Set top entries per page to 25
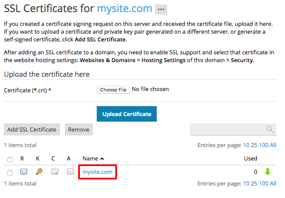This screenshot has height=198, width=285. (x=254, y=145)
